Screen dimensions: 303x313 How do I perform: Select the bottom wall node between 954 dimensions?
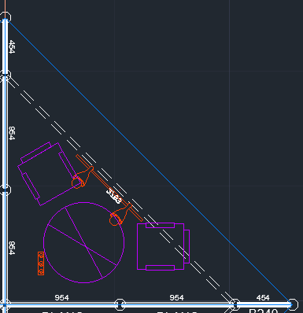coord(120,304)
